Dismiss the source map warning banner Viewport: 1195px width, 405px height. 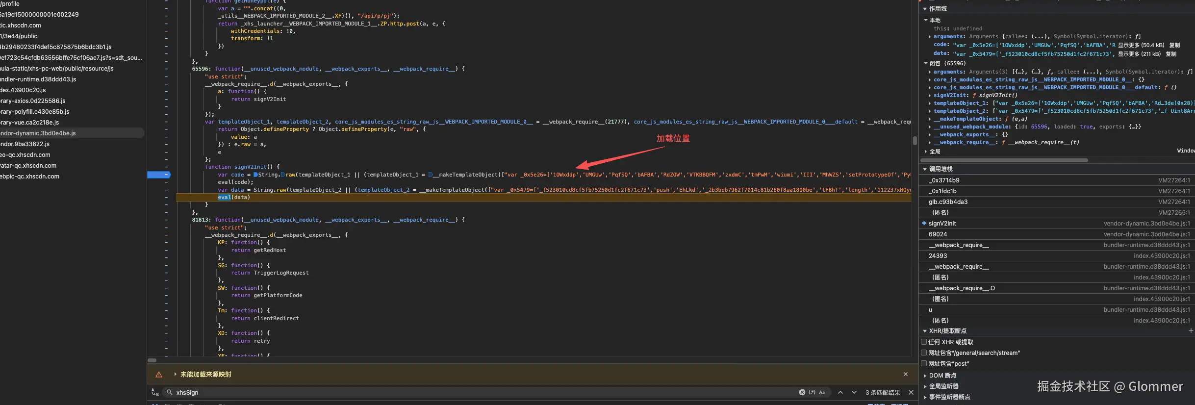tap(906, 374)
